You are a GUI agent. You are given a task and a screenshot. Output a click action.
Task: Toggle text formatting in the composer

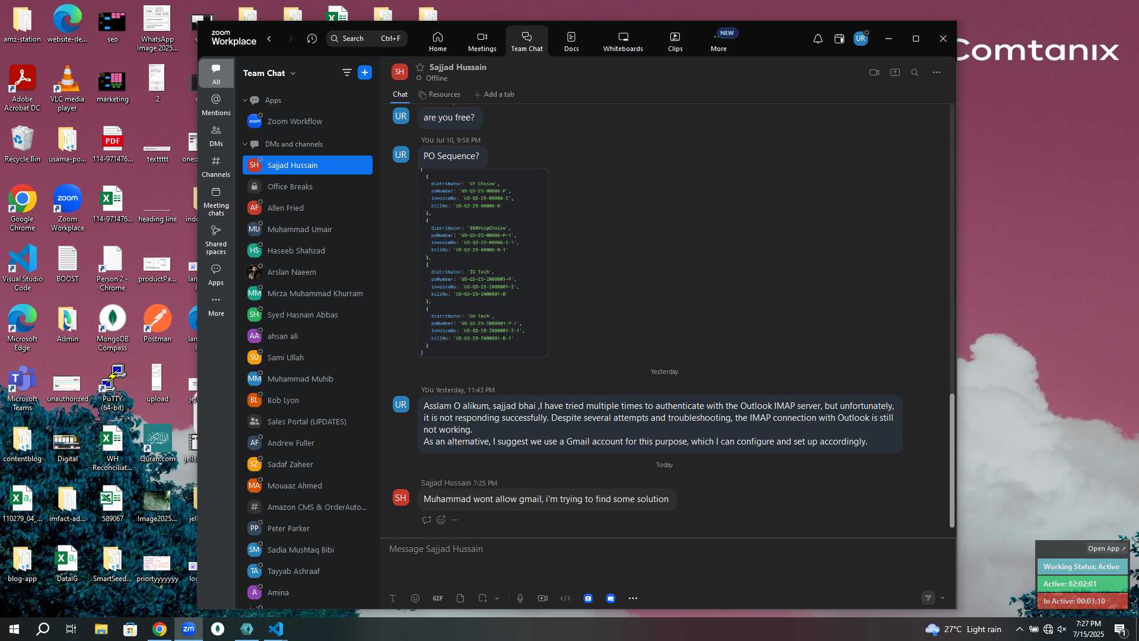(x=393, y=598)
